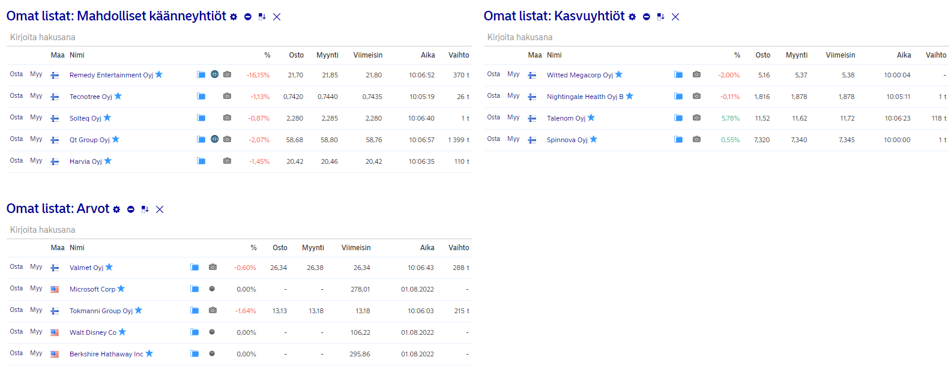Click Finnish flag in Valmet Oyj row

coord(55,268)
